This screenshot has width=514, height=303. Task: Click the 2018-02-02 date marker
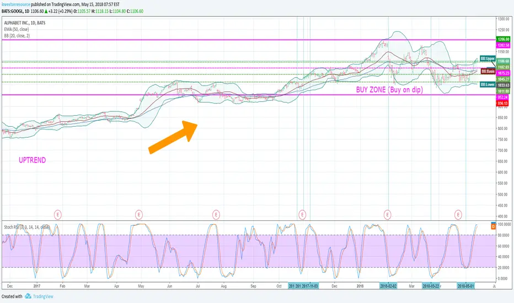pyautogui.click(x=388, y=286)
